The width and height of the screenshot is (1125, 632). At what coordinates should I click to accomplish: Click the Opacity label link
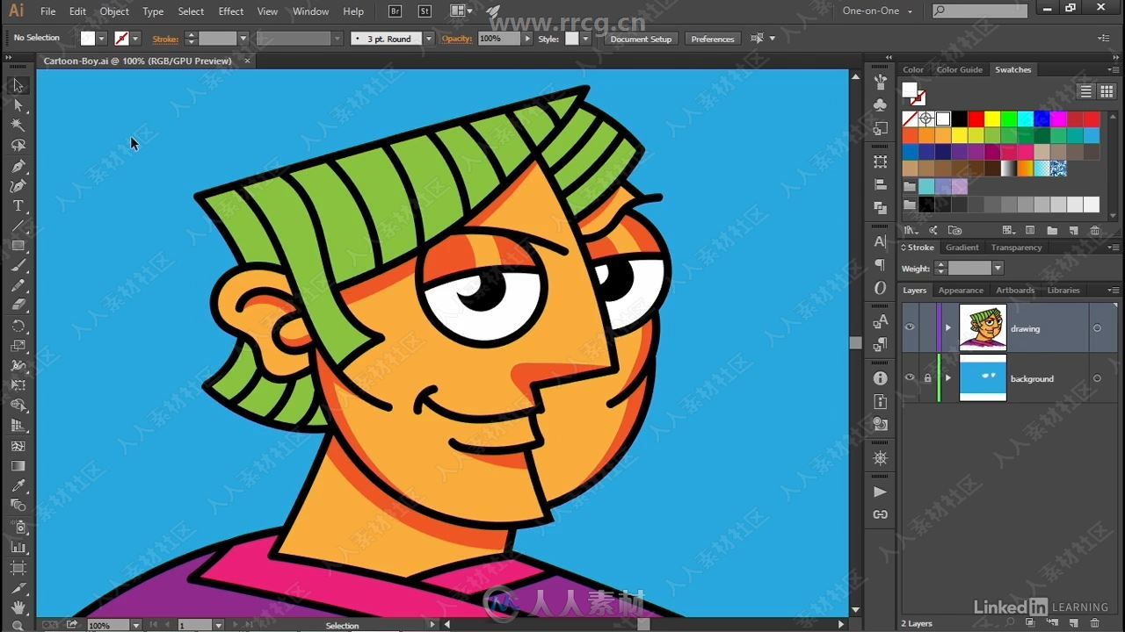click(x=457, y=39)
